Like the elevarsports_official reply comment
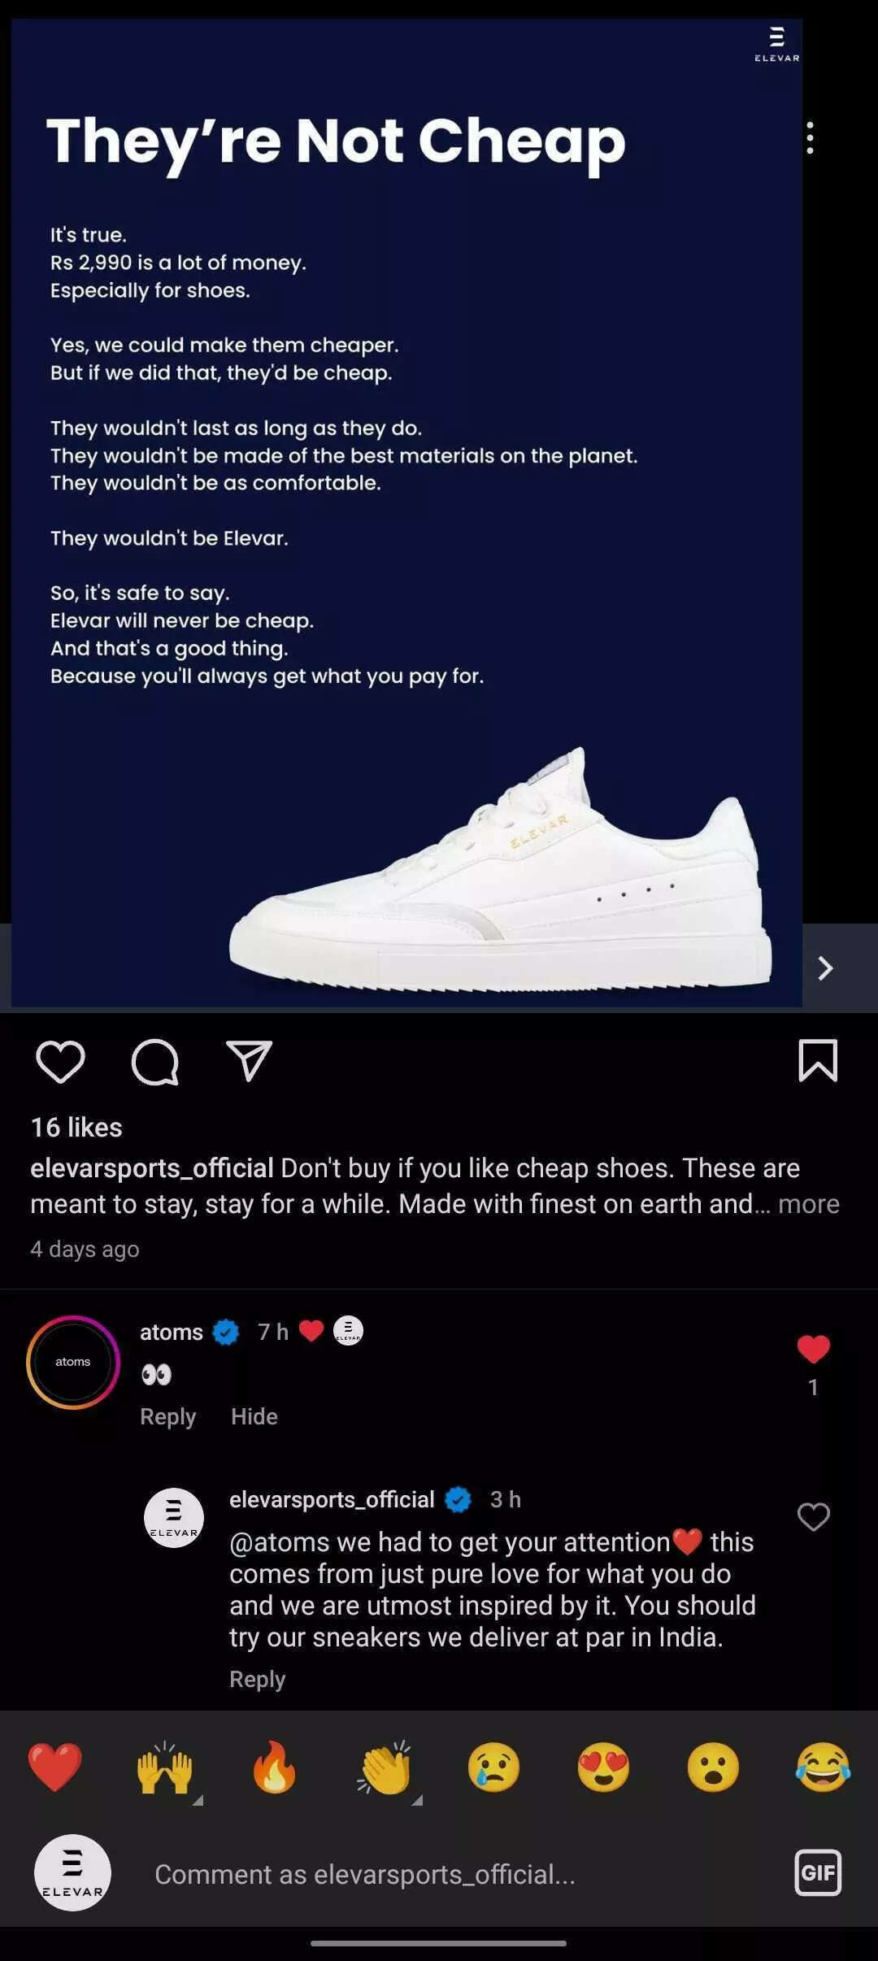The width and height of the screenshot is (878, 1961). 813,1516
